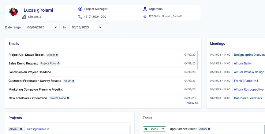Click the Alltum tag on Customer Feedback email
Screen dimensions: 265x134
point(69,81)
